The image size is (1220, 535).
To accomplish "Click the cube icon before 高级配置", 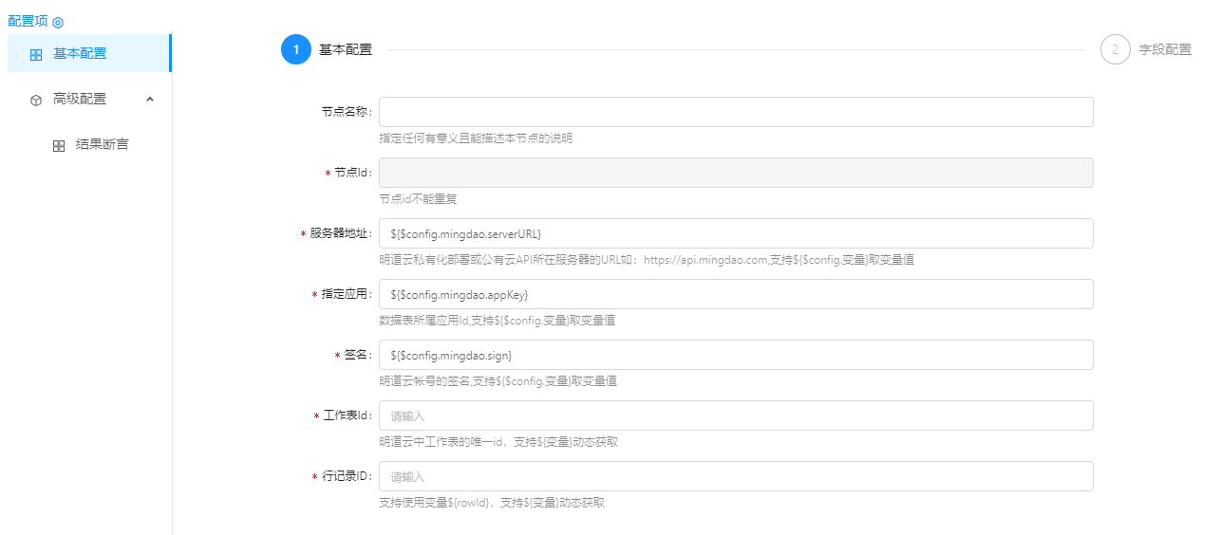I will pos(36,100).
